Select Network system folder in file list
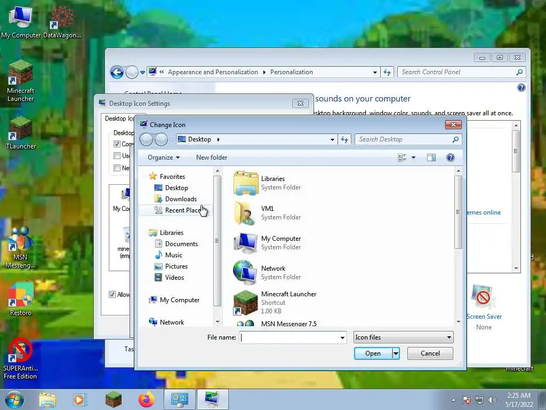The height and width of the screenshot is (410, 546). [268, 273]
